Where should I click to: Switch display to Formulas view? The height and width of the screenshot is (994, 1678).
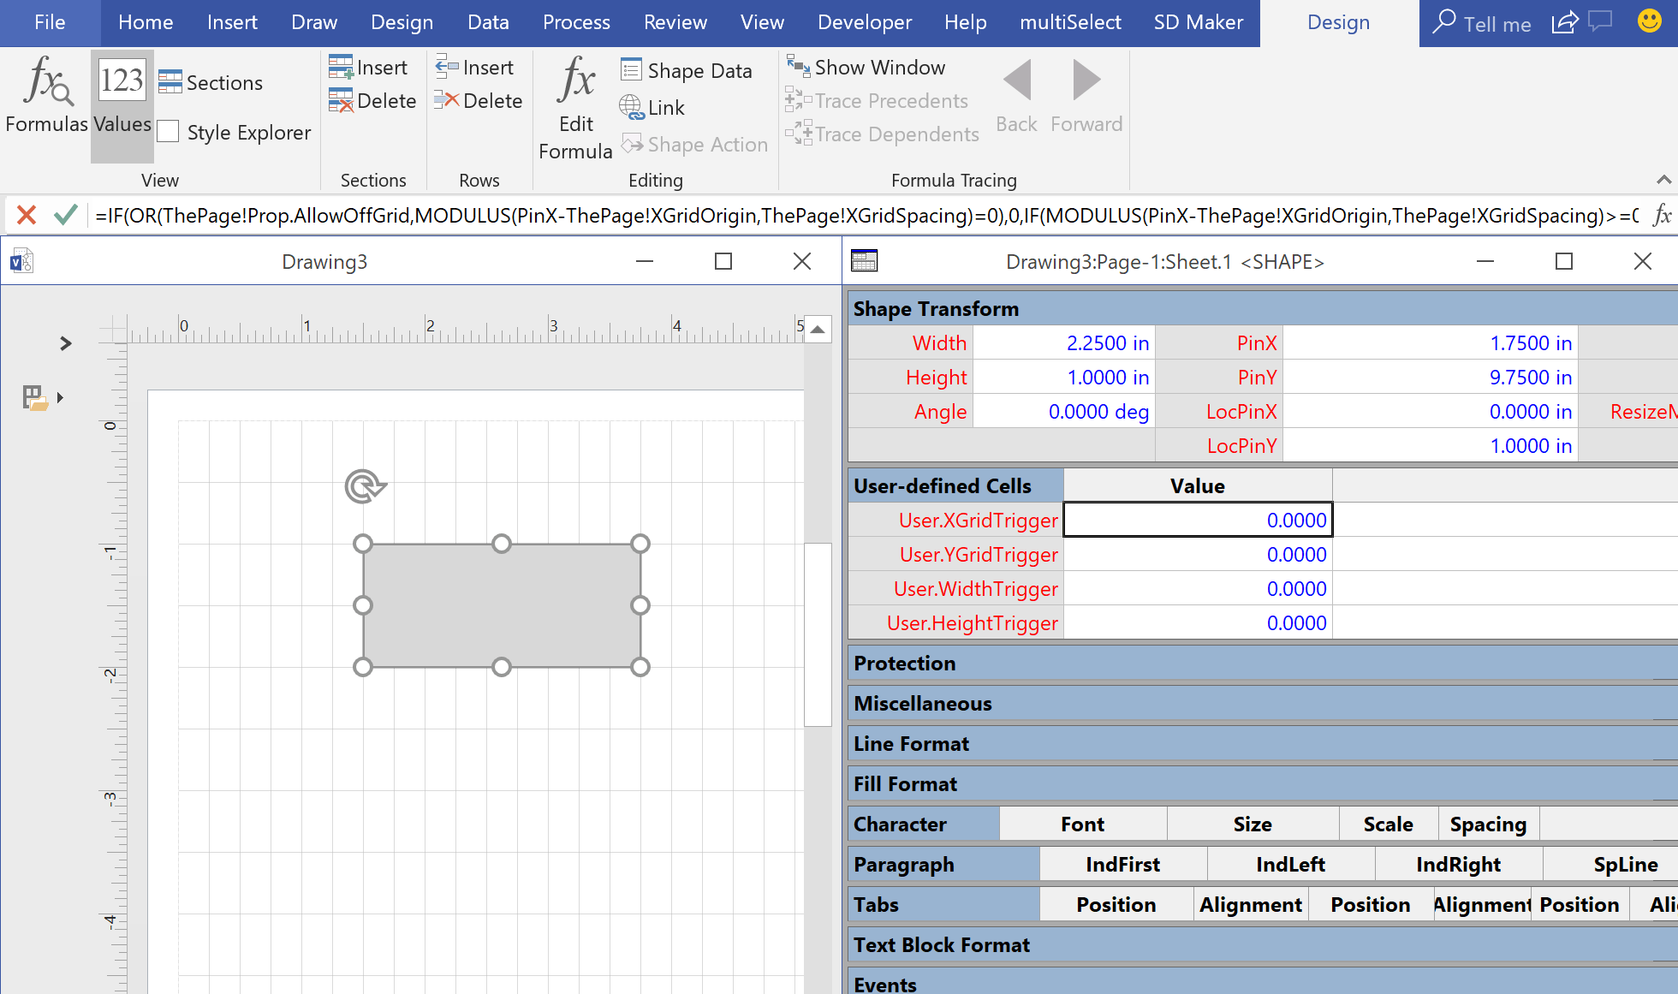pyautogui.click(x=47, y=97)
